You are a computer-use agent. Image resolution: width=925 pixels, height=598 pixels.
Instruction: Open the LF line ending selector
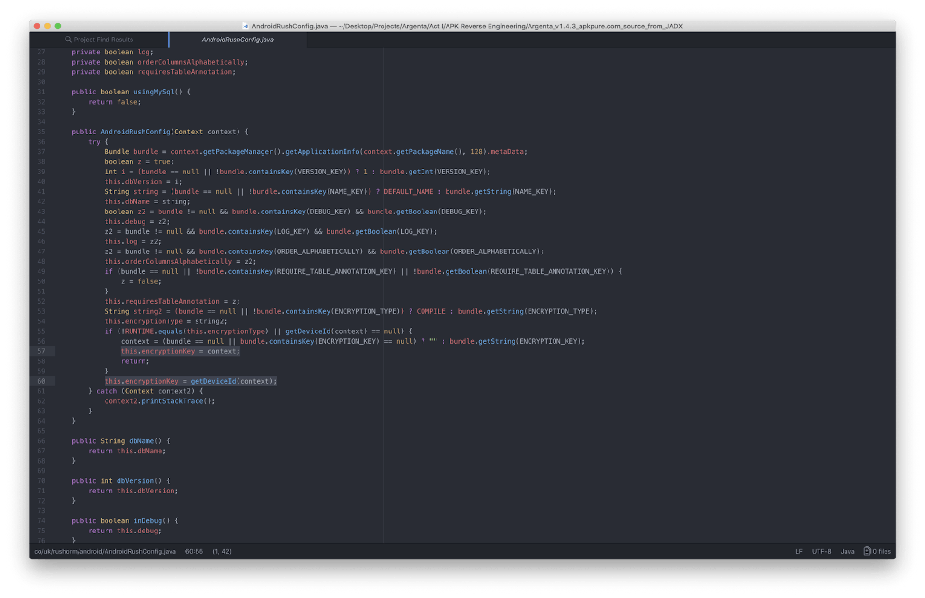tap(799, 551)
